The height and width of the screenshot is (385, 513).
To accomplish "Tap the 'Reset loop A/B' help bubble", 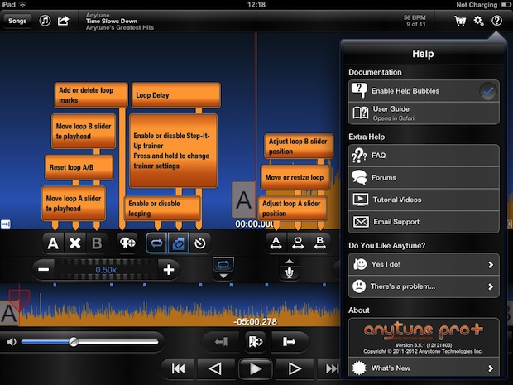I will (x=79, y=167).
